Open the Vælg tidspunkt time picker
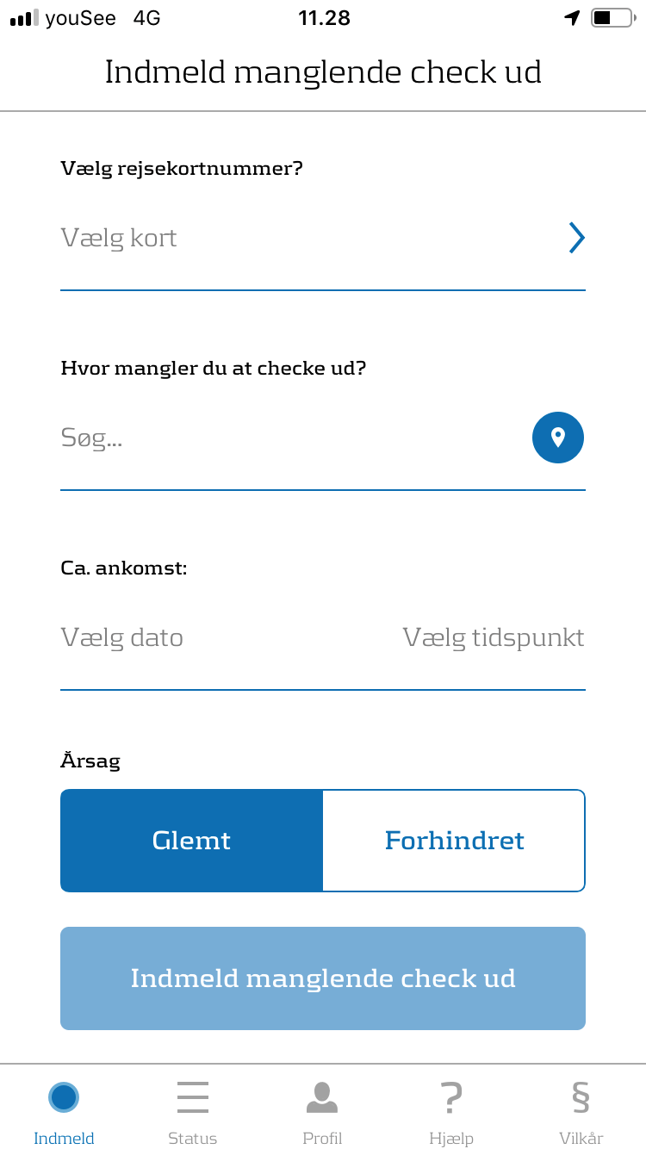The height and width of the screenshot is (1149, 646). 493,637
